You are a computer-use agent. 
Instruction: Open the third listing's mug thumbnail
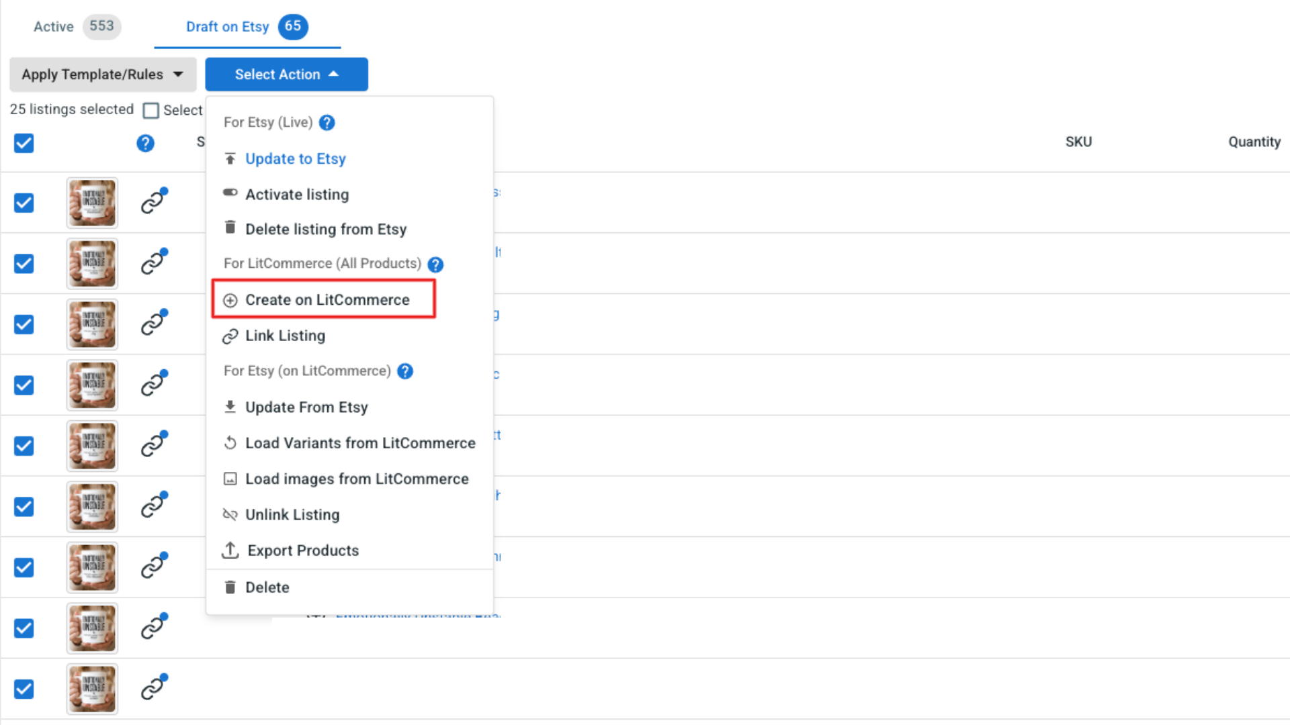point(92,324)
